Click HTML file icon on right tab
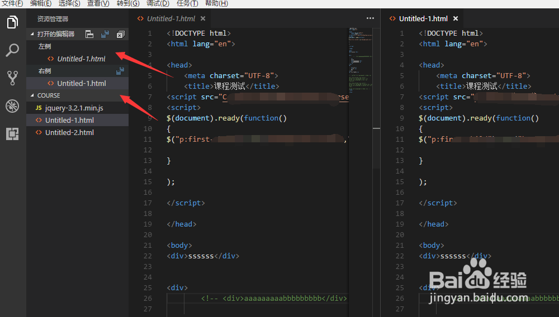This screenshot has height=317, width=559. coord(392,18)
